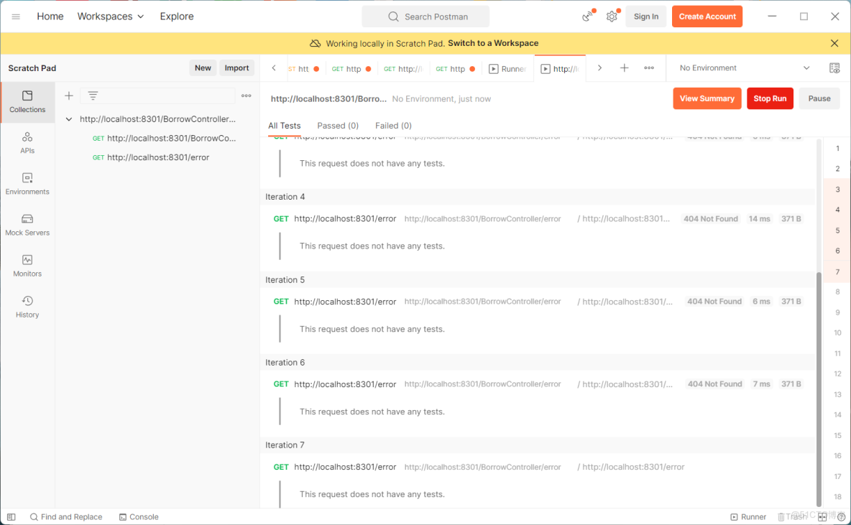Open the Environments panel

pyautogui.click(x=27, y=184)
